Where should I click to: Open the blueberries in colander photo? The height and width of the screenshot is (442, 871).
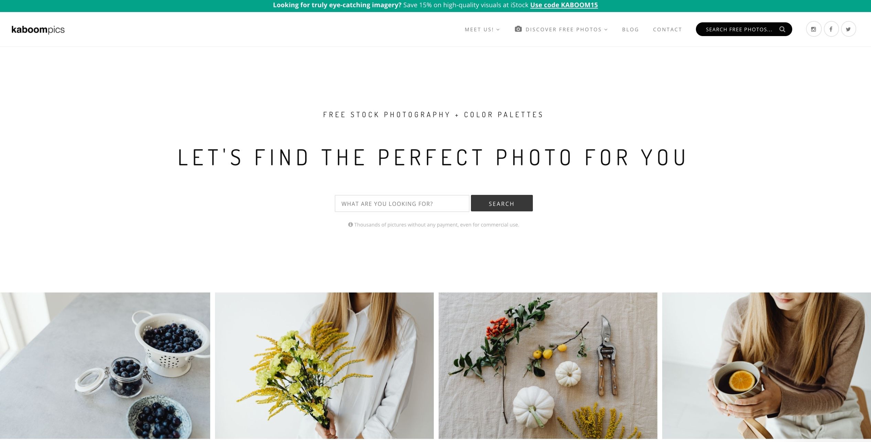coord(105,365)
